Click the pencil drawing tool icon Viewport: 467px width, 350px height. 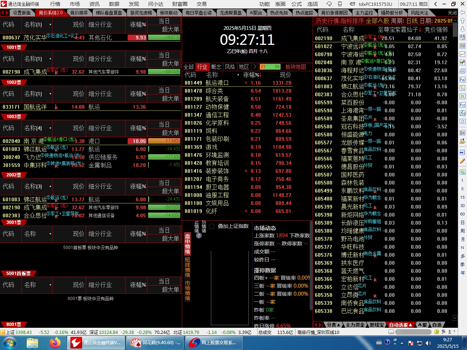(463, 161)
